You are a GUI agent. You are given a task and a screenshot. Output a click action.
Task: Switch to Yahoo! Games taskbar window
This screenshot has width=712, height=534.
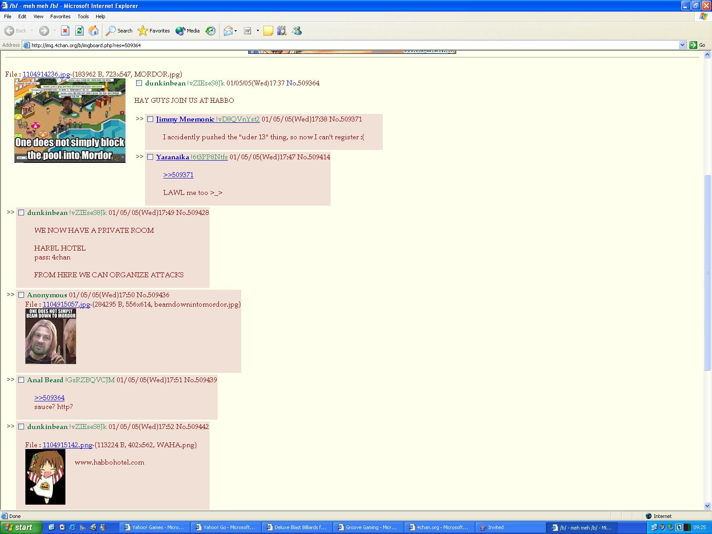pyautogui.click(x=155, y=527)
